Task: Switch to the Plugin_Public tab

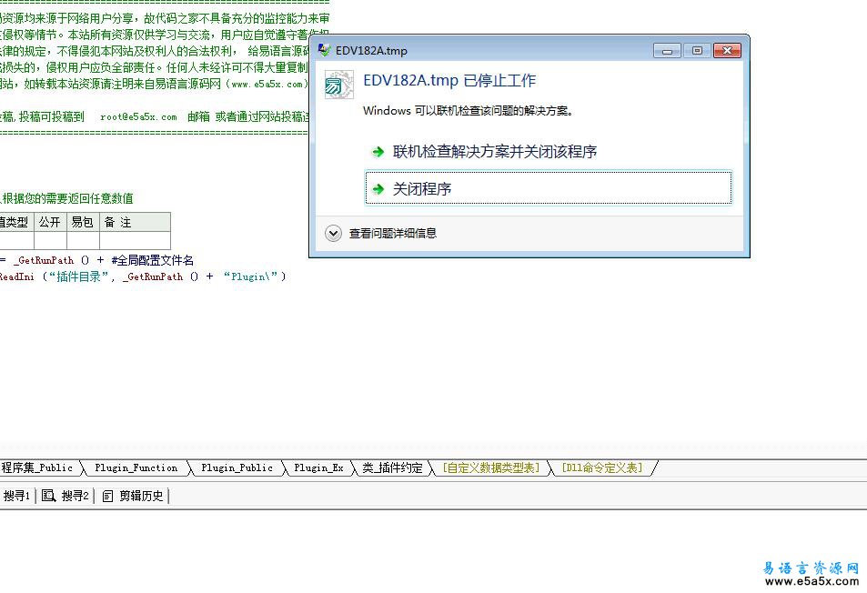Action: coord(237,468)
